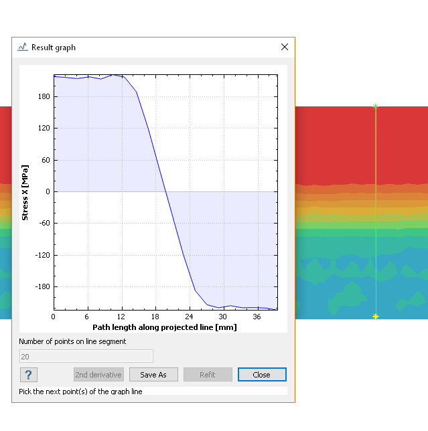
Task: Close the Result graph dialog with the X
Action: click(285, 48)
